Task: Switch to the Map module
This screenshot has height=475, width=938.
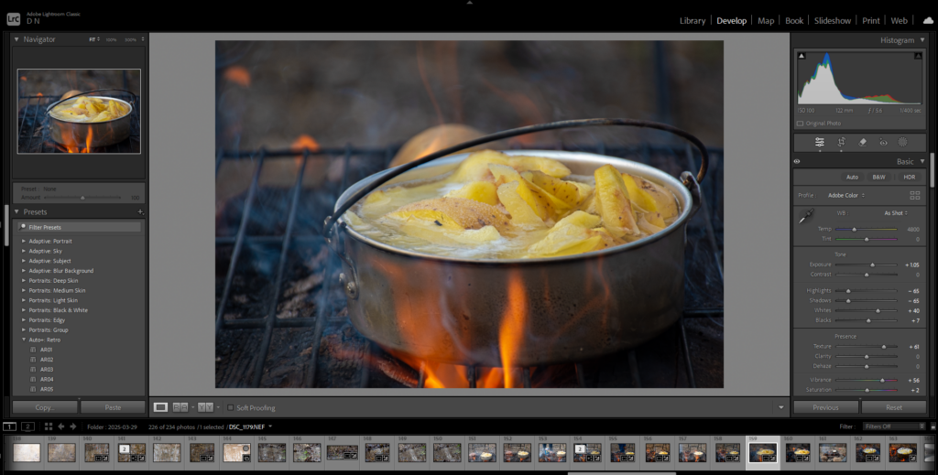Action: (766, 20)
